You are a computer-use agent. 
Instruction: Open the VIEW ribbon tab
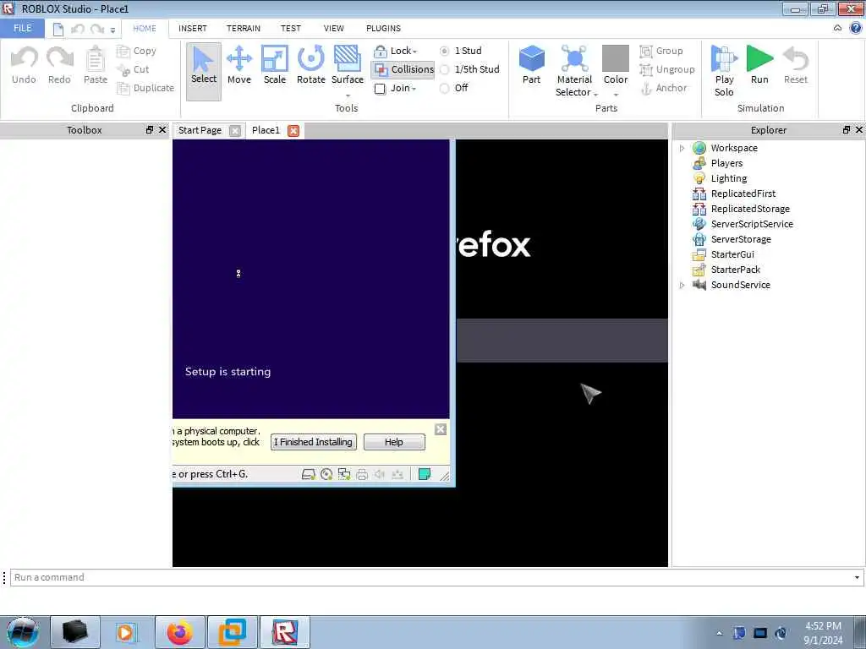[333, 28]
